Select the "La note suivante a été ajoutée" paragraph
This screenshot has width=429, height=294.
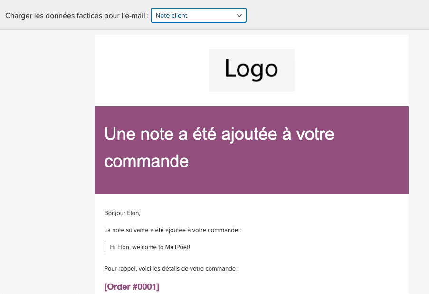[x=172, y=230]
